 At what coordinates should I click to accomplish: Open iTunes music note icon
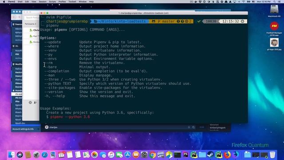[x=111, y=155]
